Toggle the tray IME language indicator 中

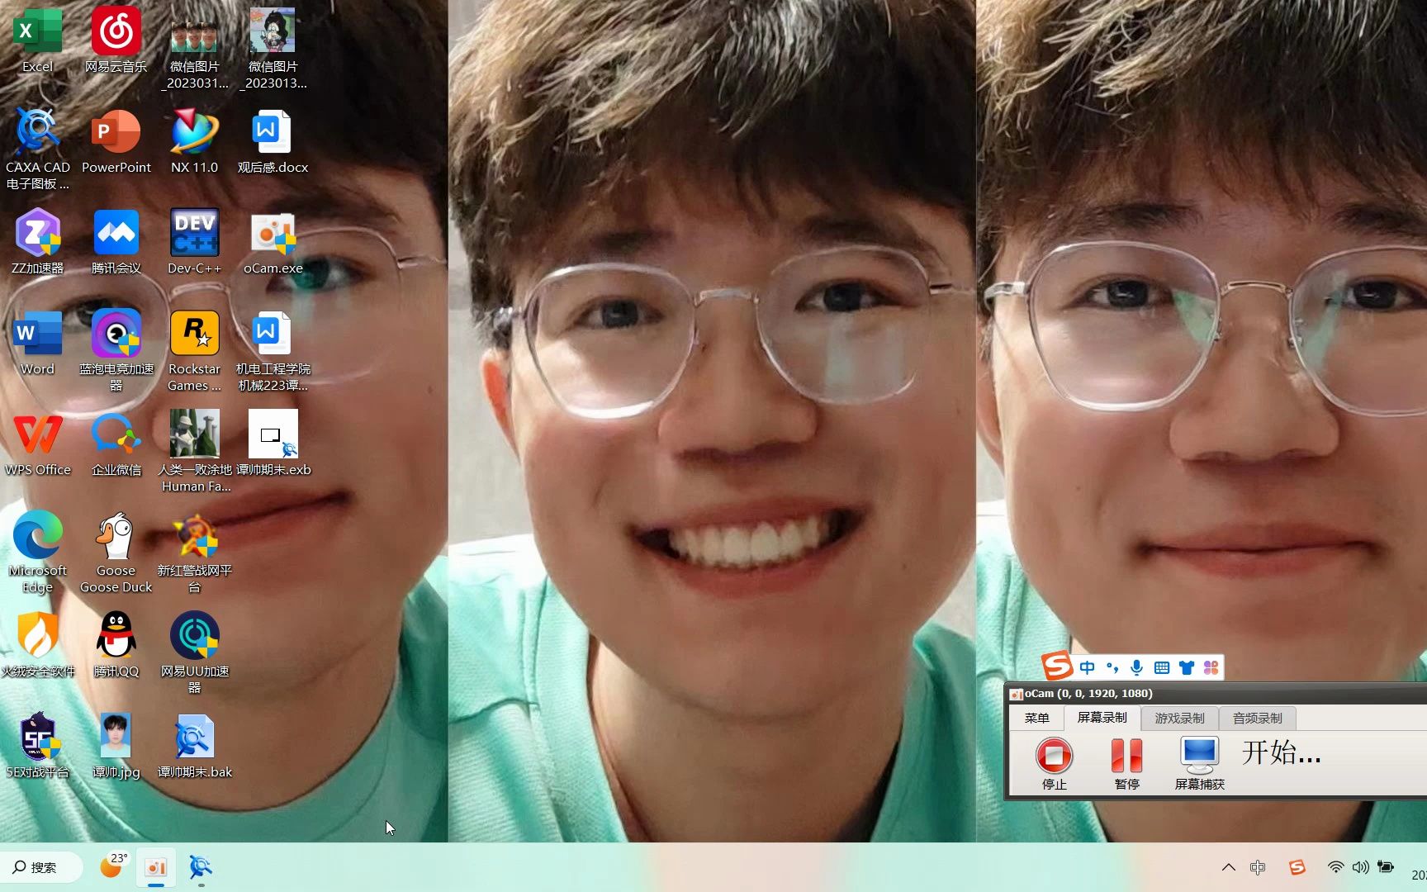[1258, 867]
